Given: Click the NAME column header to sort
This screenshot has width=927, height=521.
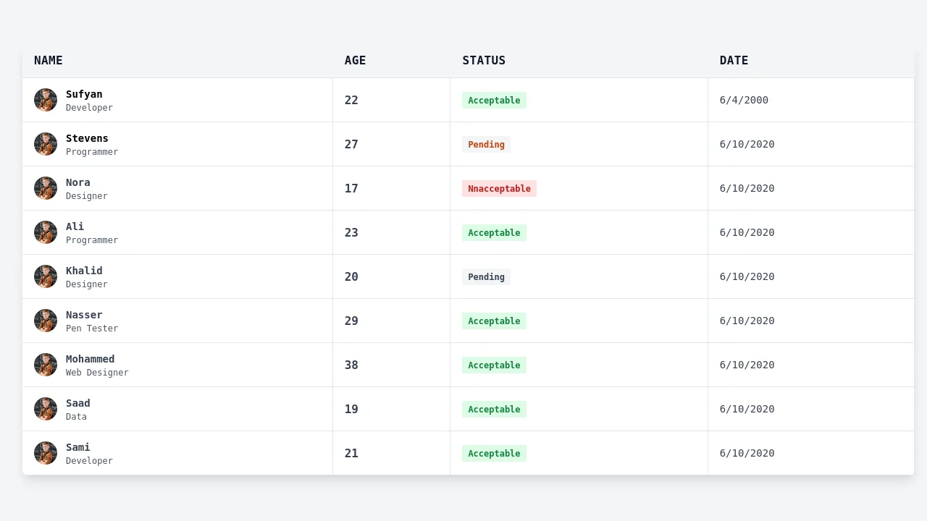Looking at the screenshot, I should pyautogui.click(x=48, y=61).
